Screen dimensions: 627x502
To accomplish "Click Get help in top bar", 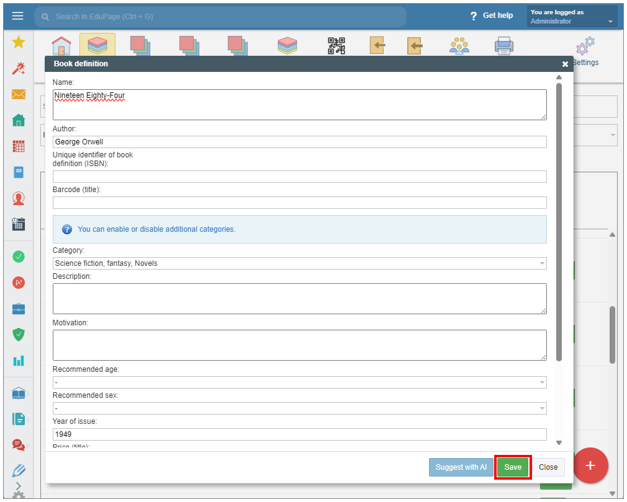I will [492, 15].
